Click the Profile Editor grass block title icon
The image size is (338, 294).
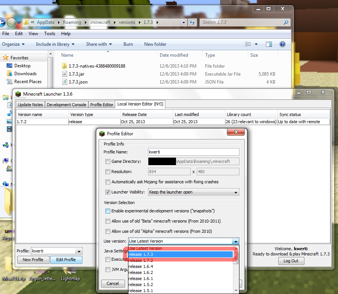coord(102,133)
